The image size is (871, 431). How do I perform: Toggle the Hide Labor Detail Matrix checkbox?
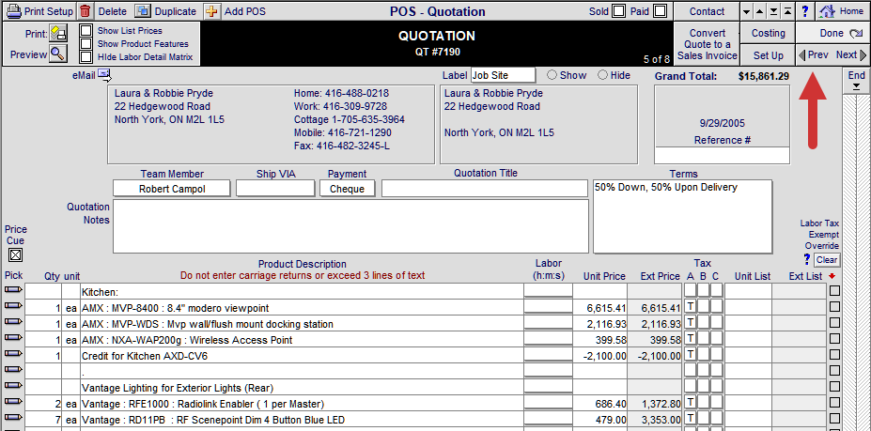[86, 56]
